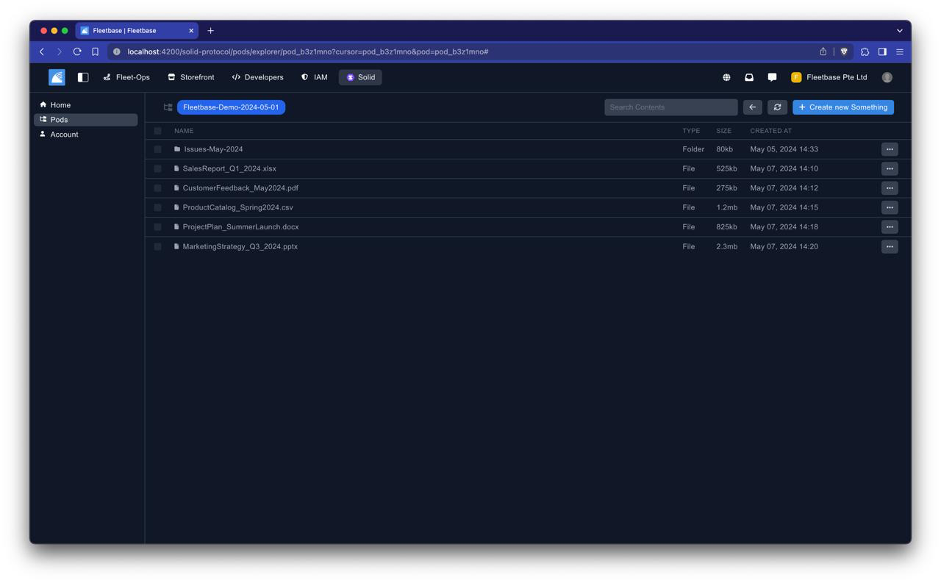
Task: Click the pod tree icon beside breadcrumb
Action: pos(168,107)
